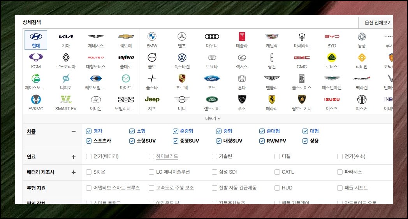Choose the Genesis (제네시스) brand logo
Screen dimensions: 408x219
tap(96, 36)
